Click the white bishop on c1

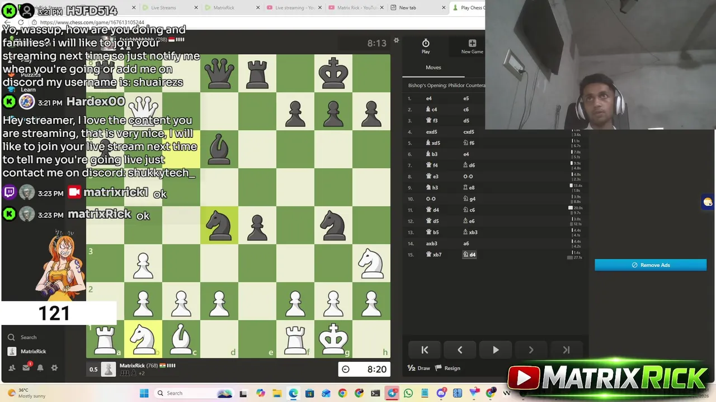(x=181, y=339)
